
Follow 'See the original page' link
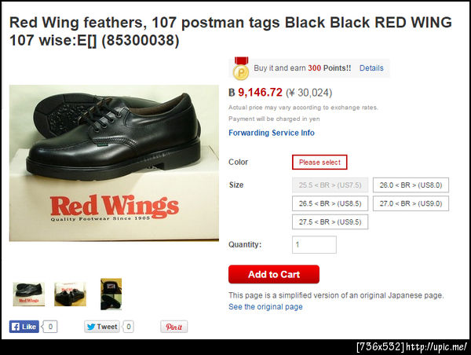(x=265, y=306)
